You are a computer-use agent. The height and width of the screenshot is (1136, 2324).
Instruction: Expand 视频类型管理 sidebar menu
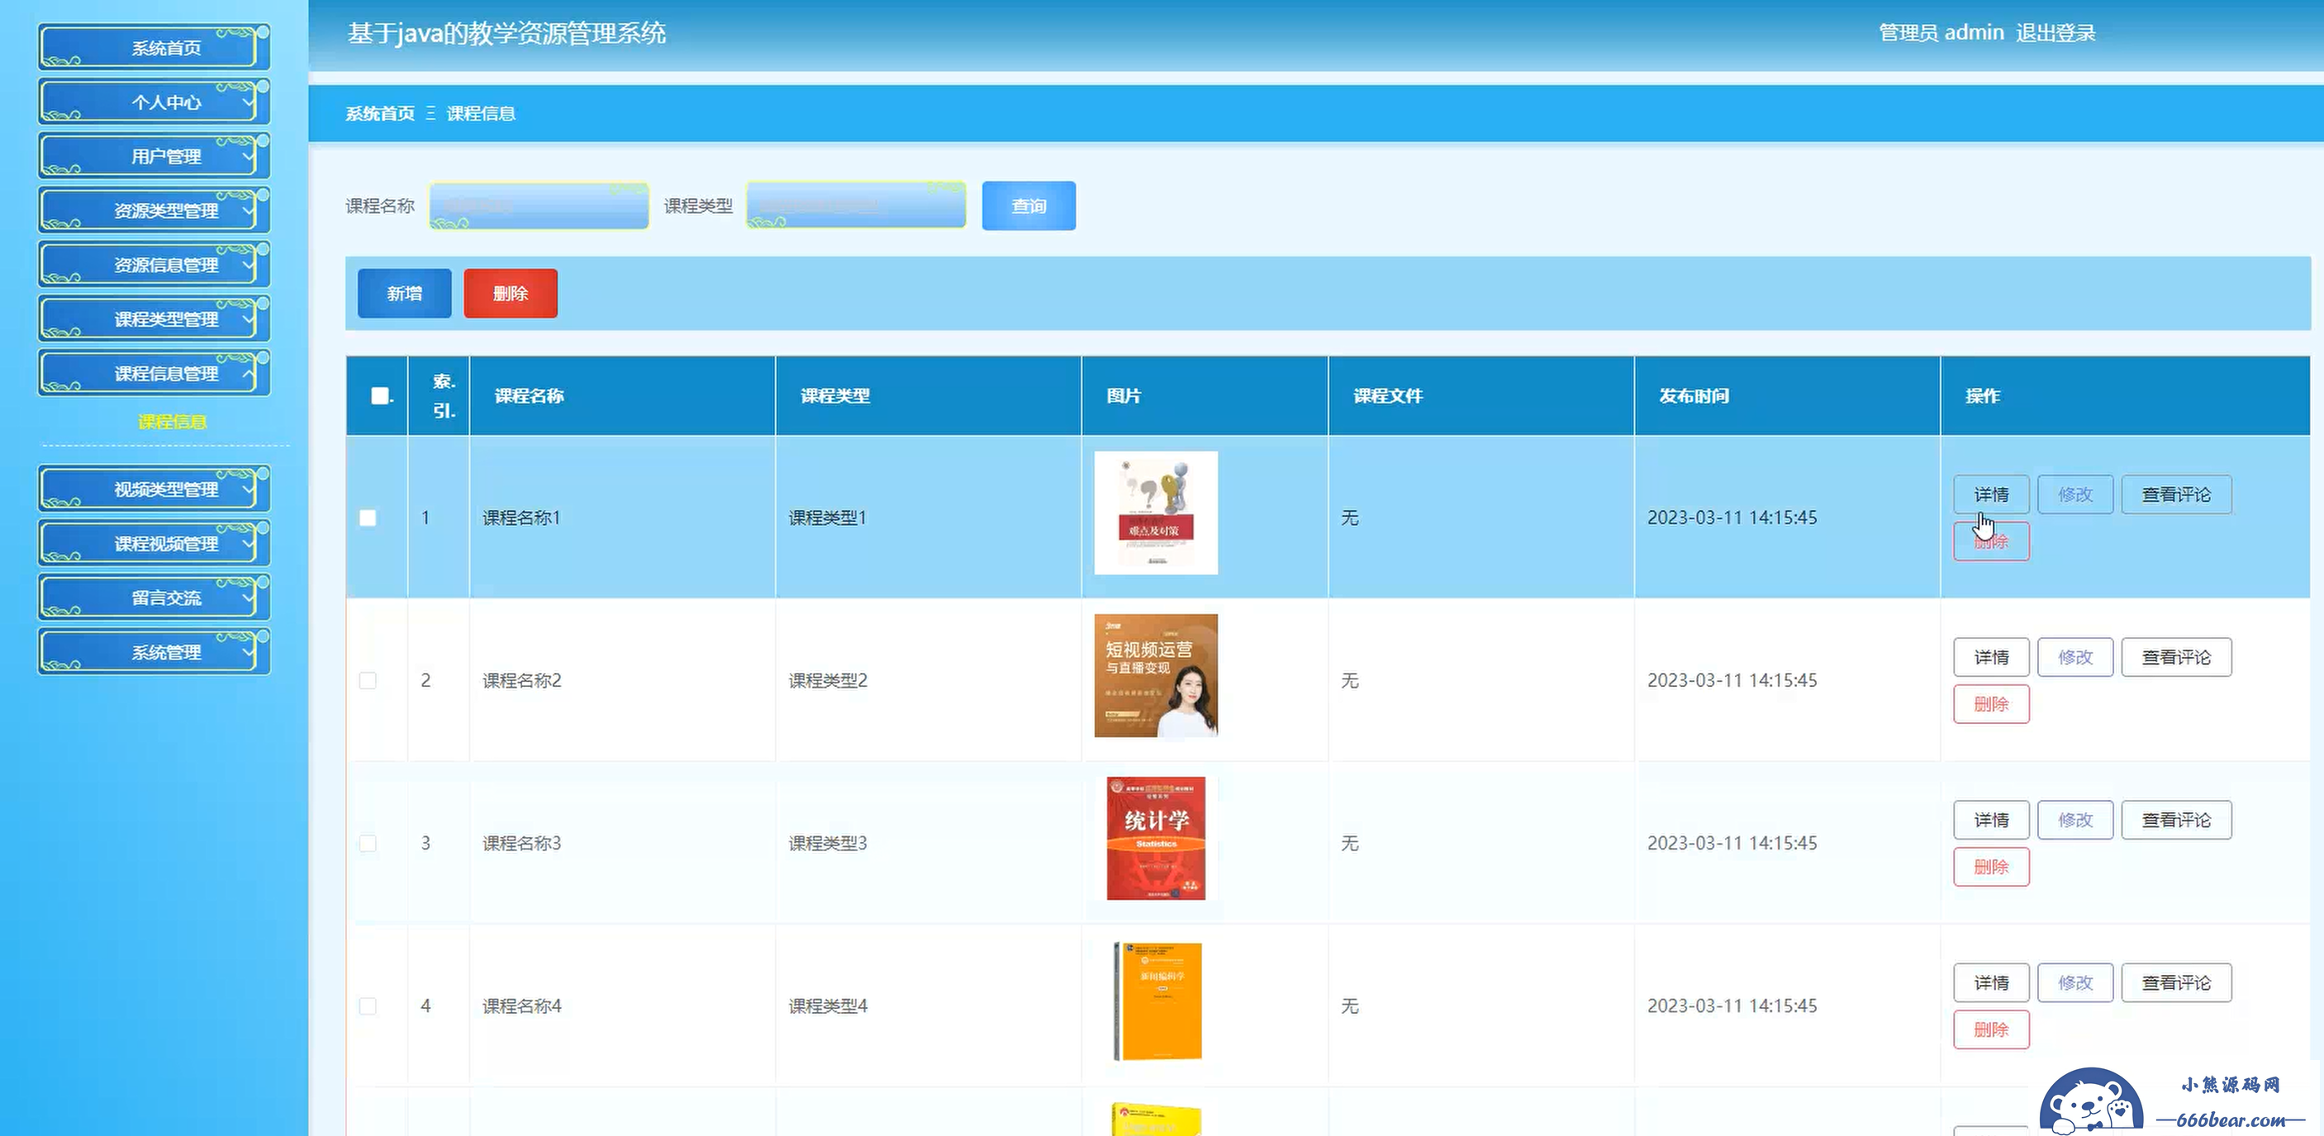pyautogui.click(x=154, y=489)
